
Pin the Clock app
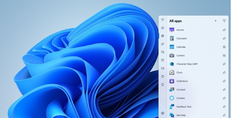(x=224, y=72)
